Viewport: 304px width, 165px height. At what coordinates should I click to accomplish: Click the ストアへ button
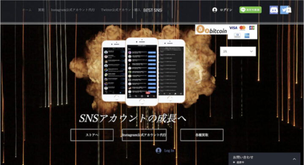point(92,135)
